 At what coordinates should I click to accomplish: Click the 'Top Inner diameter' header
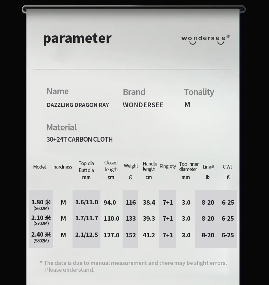189,167
